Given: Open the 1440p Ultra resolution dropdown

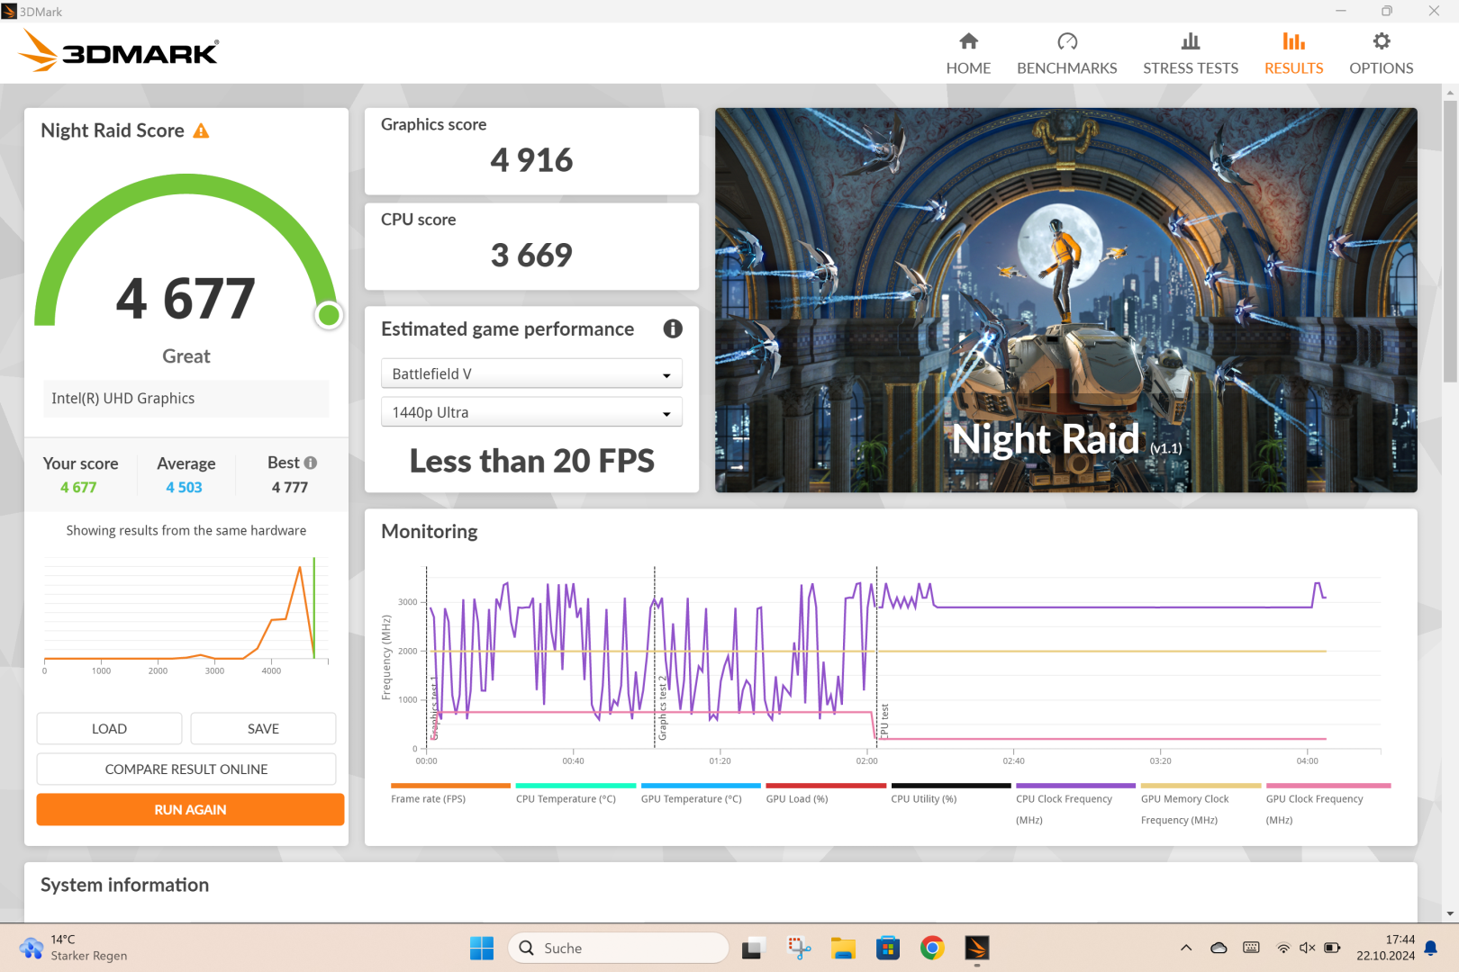Looking at the screenshot, I should coord(531,412).
